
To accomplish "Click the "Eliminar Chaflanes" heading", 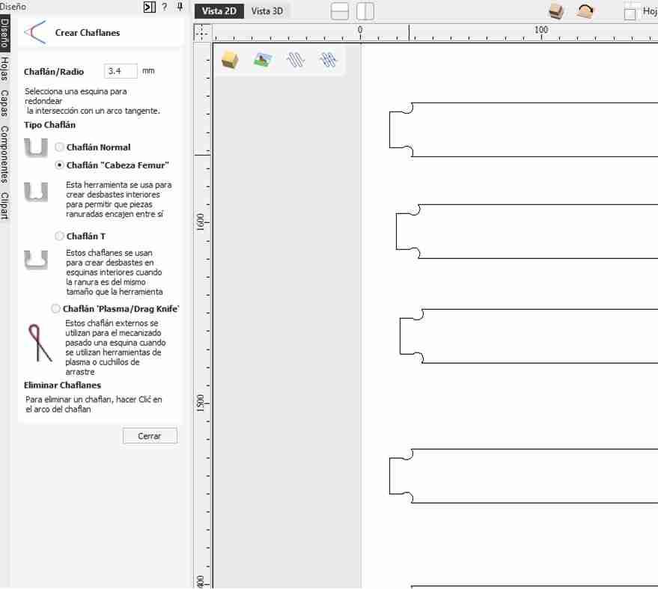I will [62, 385].
